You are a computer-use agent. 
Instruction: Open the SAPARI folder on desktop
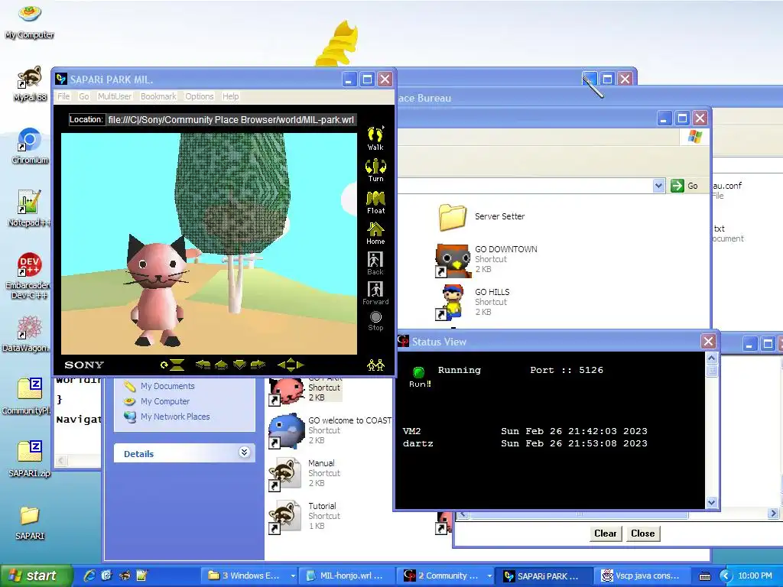point(30,523)
